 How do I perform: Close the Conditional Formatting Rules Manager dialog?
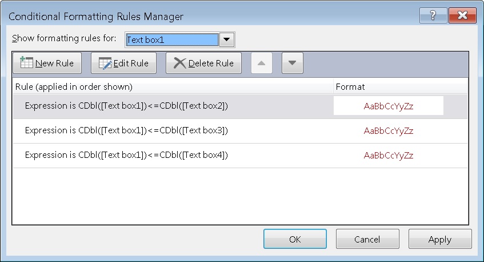pyautogui.click(x=462, y=15)
